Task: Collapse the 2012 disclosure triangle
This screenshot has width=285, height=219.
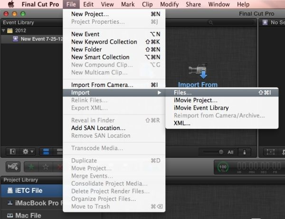Action: 3,30
